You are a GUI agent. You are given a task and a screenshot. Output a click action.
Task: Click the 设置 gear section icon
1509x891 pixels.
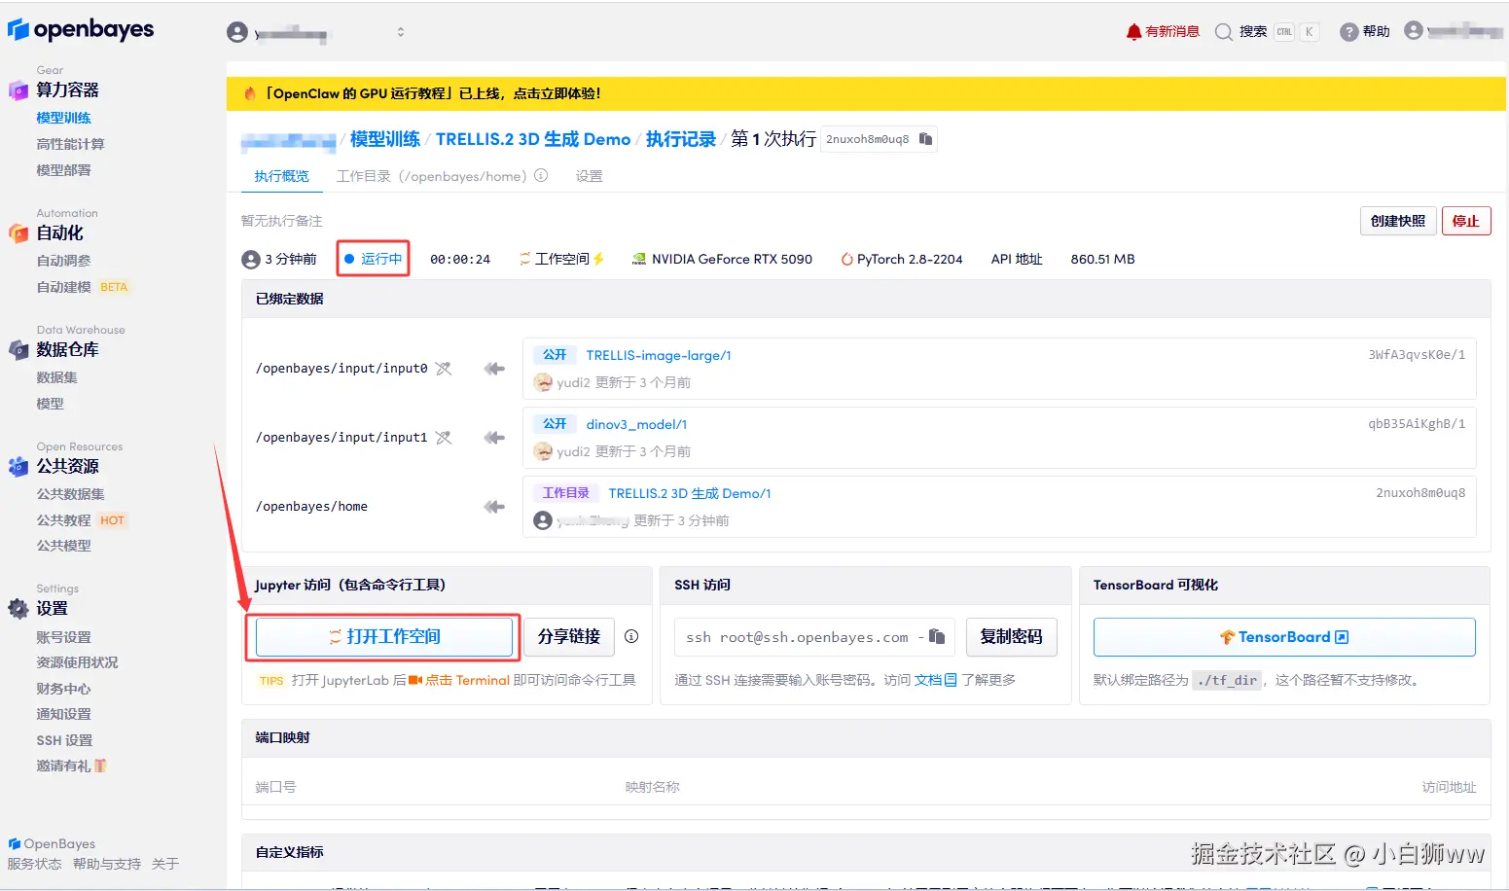click(18, 609)
